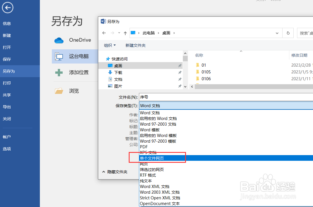Click the navigation pane scroll-down arrow
Viewport: 313px width, 207px height.
click(x=185, y=86)
